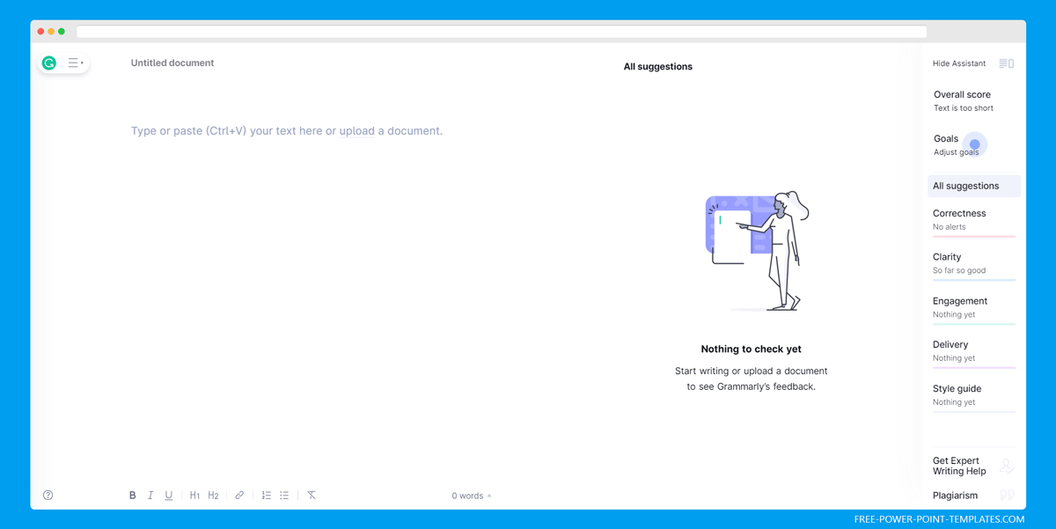Click the 'Text is too short' message
Viewport: 1056px width, 529px height.
pyautogui.click(x=964, y=108)
